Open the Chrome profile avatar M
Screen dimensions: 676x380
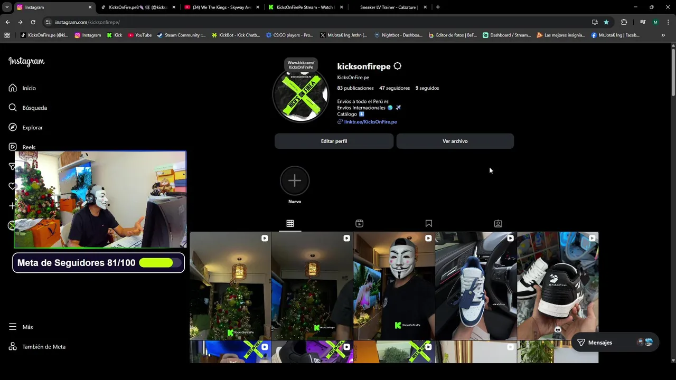point(655,22)
